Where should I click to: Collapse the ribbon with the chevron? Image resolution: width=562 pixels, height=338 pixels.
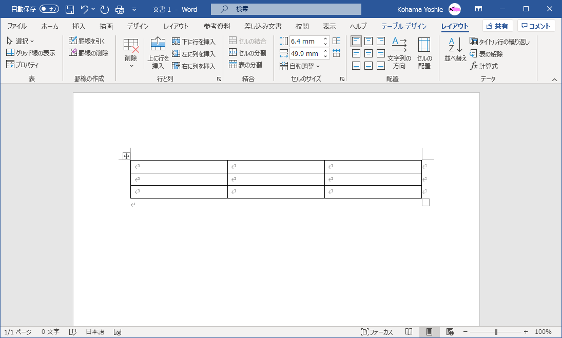coord(554,79)
